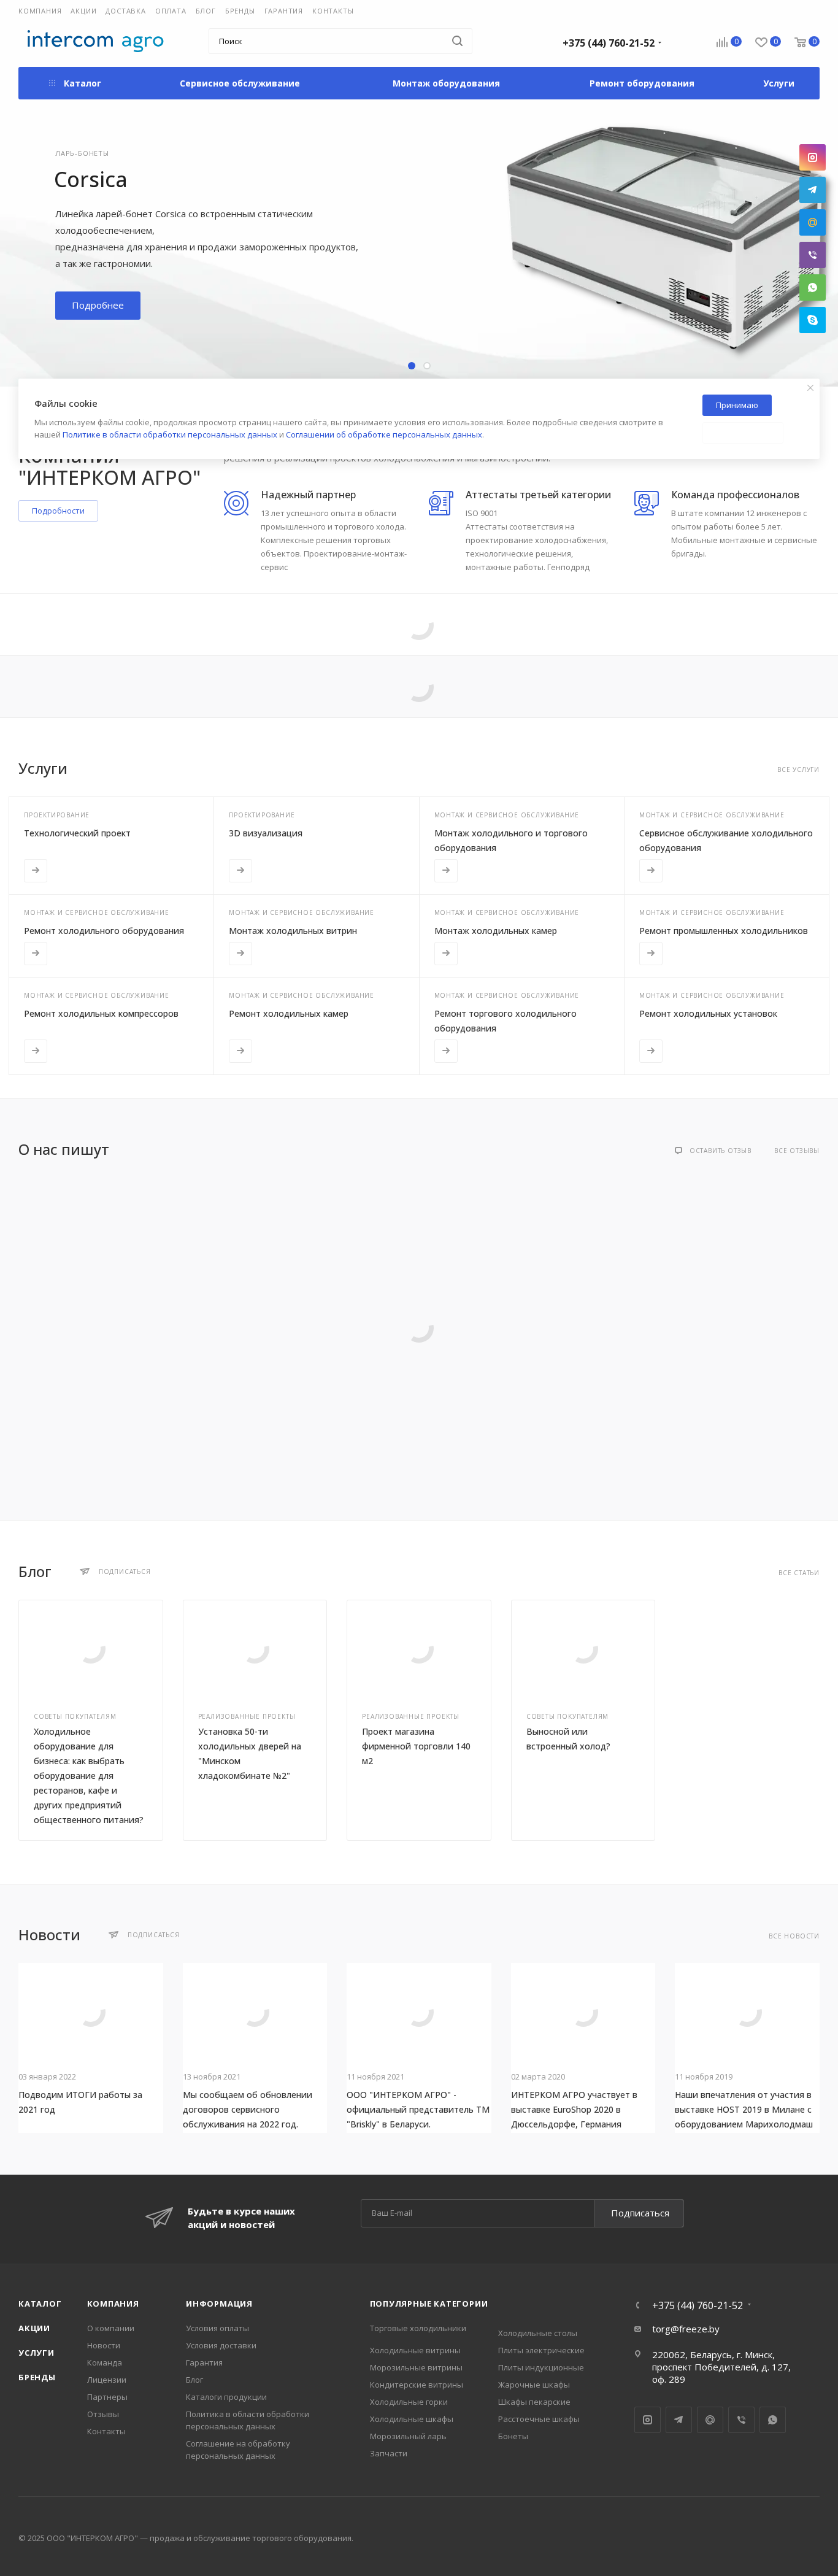
Task: Open the comparison chart icon in header
Action: click(722, 42)
